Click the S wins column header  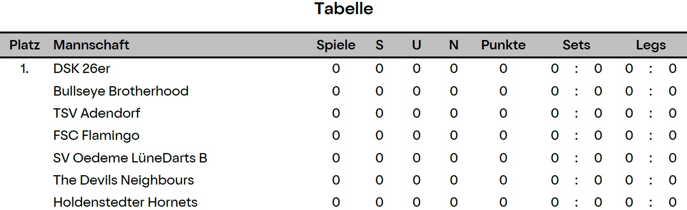(x=379, y=45)
